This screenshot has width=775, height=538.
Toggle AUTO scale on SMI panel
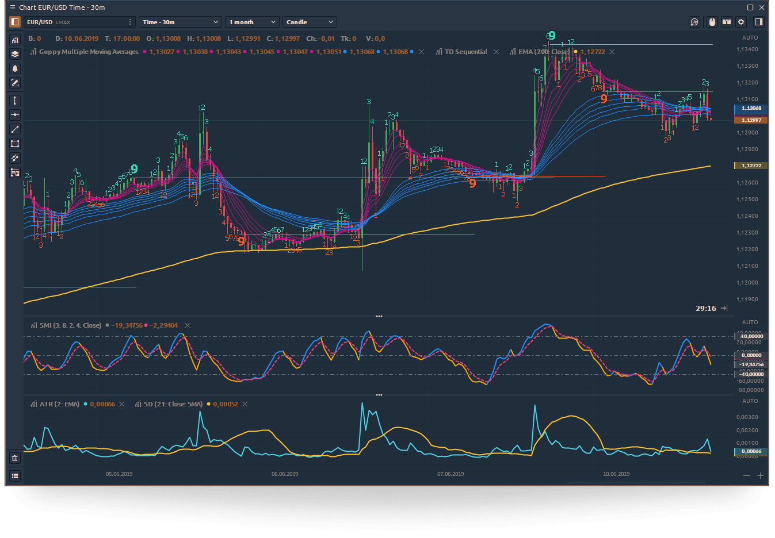[750, 322]
